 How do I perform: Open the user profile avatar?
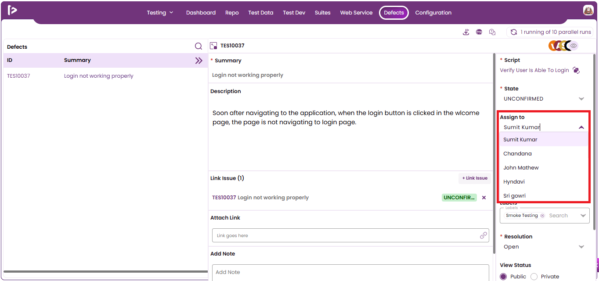click(x=588, y=11)
